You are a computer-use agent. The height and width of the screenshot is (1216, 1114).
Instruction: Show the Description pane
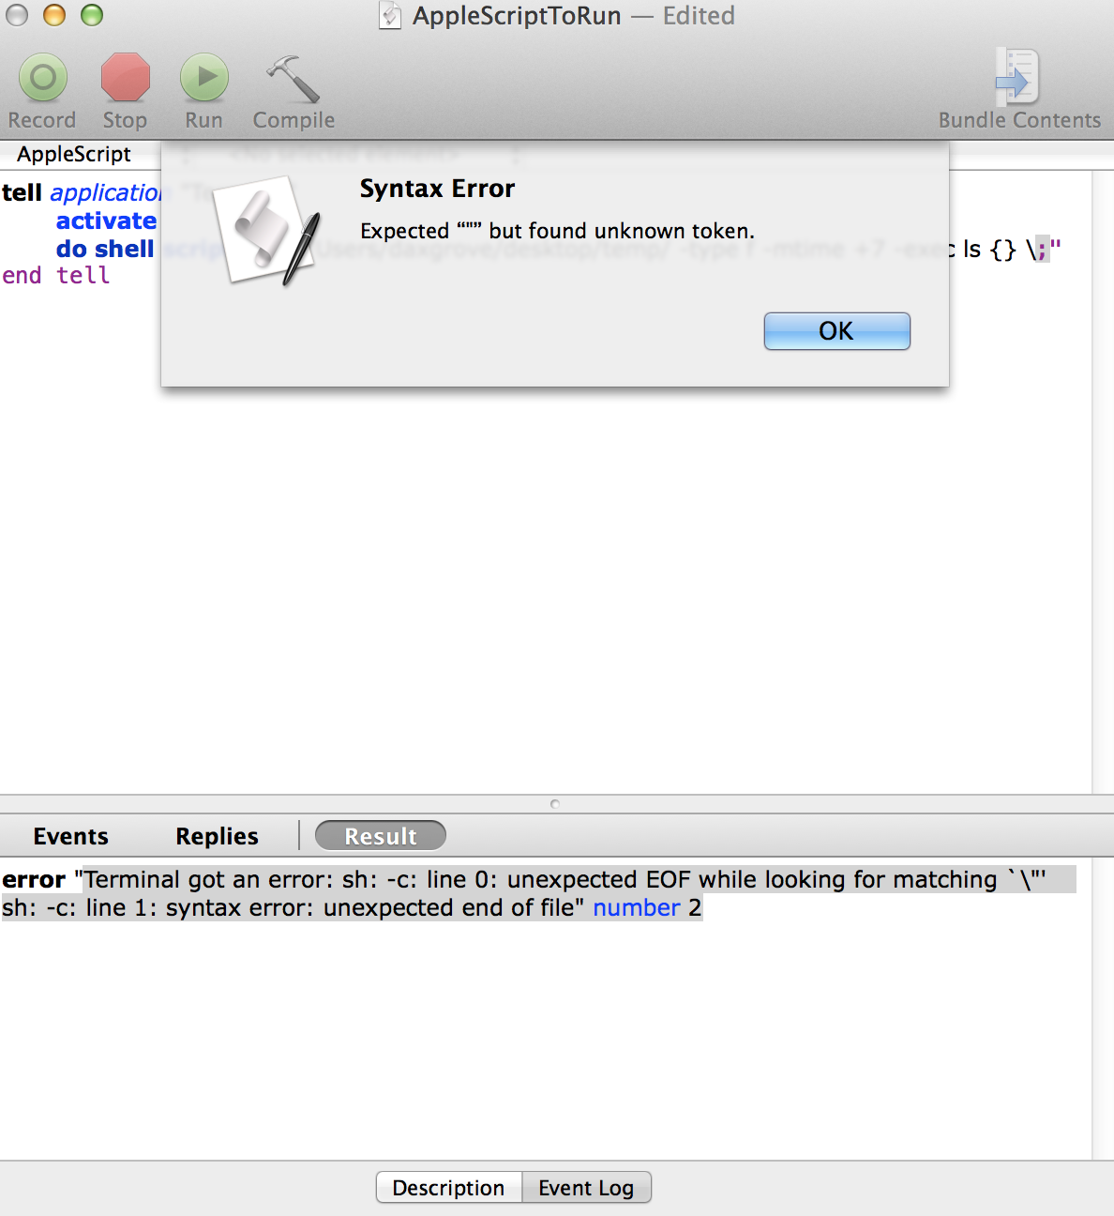449,1188
